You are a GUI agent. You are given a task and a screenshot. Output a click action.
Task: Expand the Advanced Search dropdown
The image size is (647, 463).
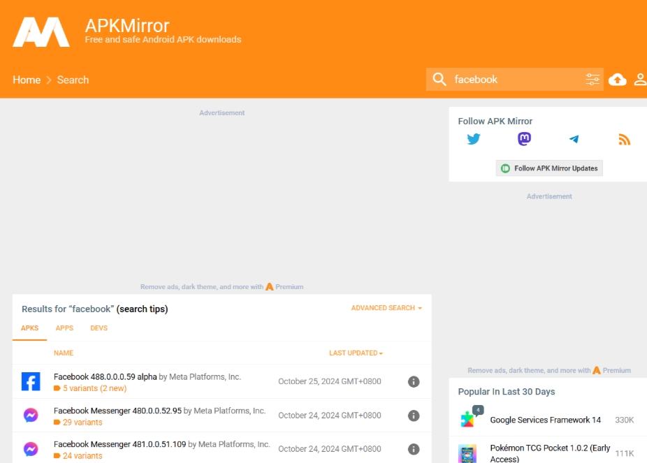click(x=386, y=308)
